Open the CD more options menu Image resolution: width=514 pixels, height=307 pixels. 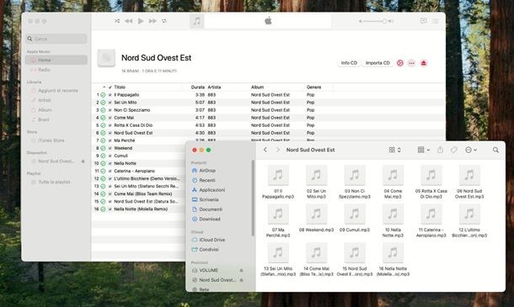pyautogui.click(x=411, y=63)
